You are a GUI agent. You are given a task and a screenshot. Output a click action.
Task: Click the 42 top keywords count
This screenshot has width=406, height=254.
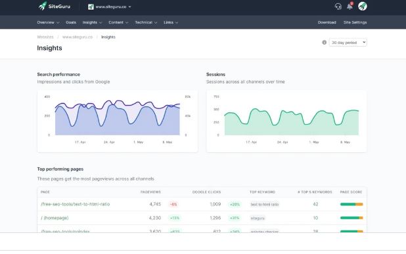(315, 204)
